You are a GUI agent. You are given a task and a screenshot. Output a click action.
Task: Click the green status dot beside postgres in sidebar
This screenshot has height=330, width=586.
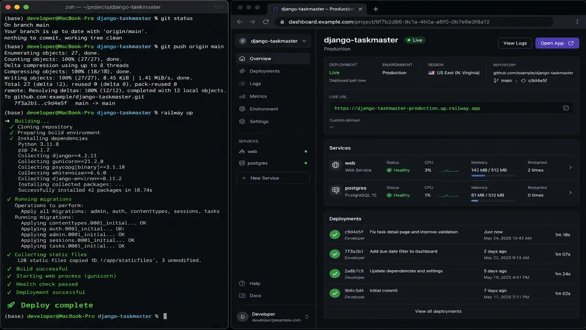(x=306, y=163)
